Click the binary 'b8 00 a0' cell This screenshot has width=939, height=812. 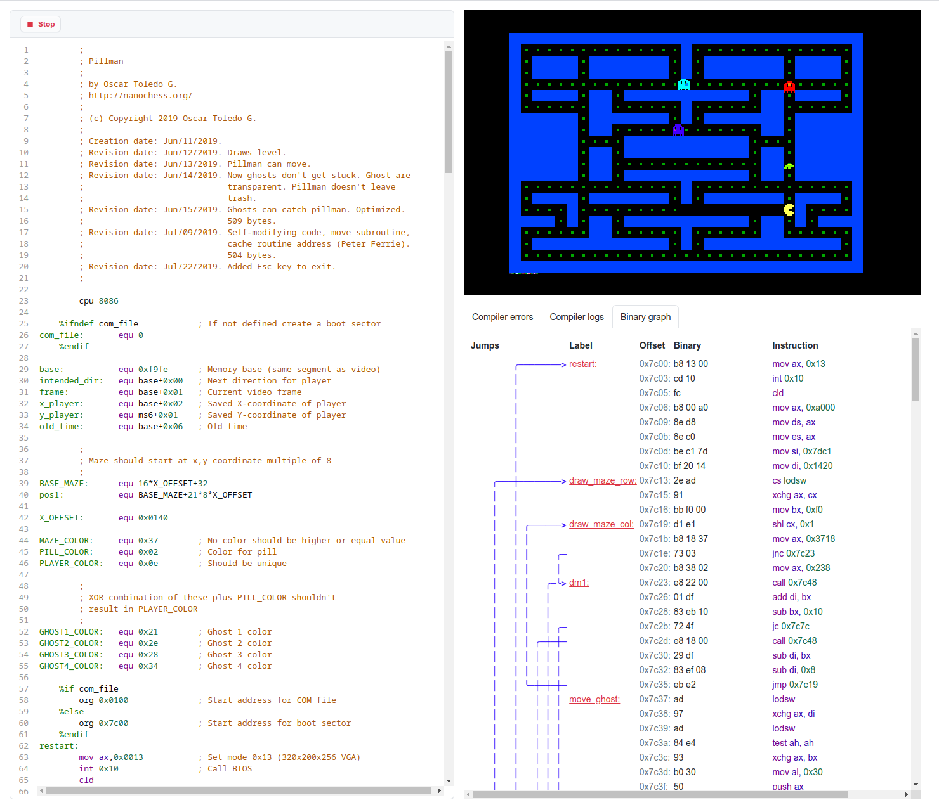[690, 408]
